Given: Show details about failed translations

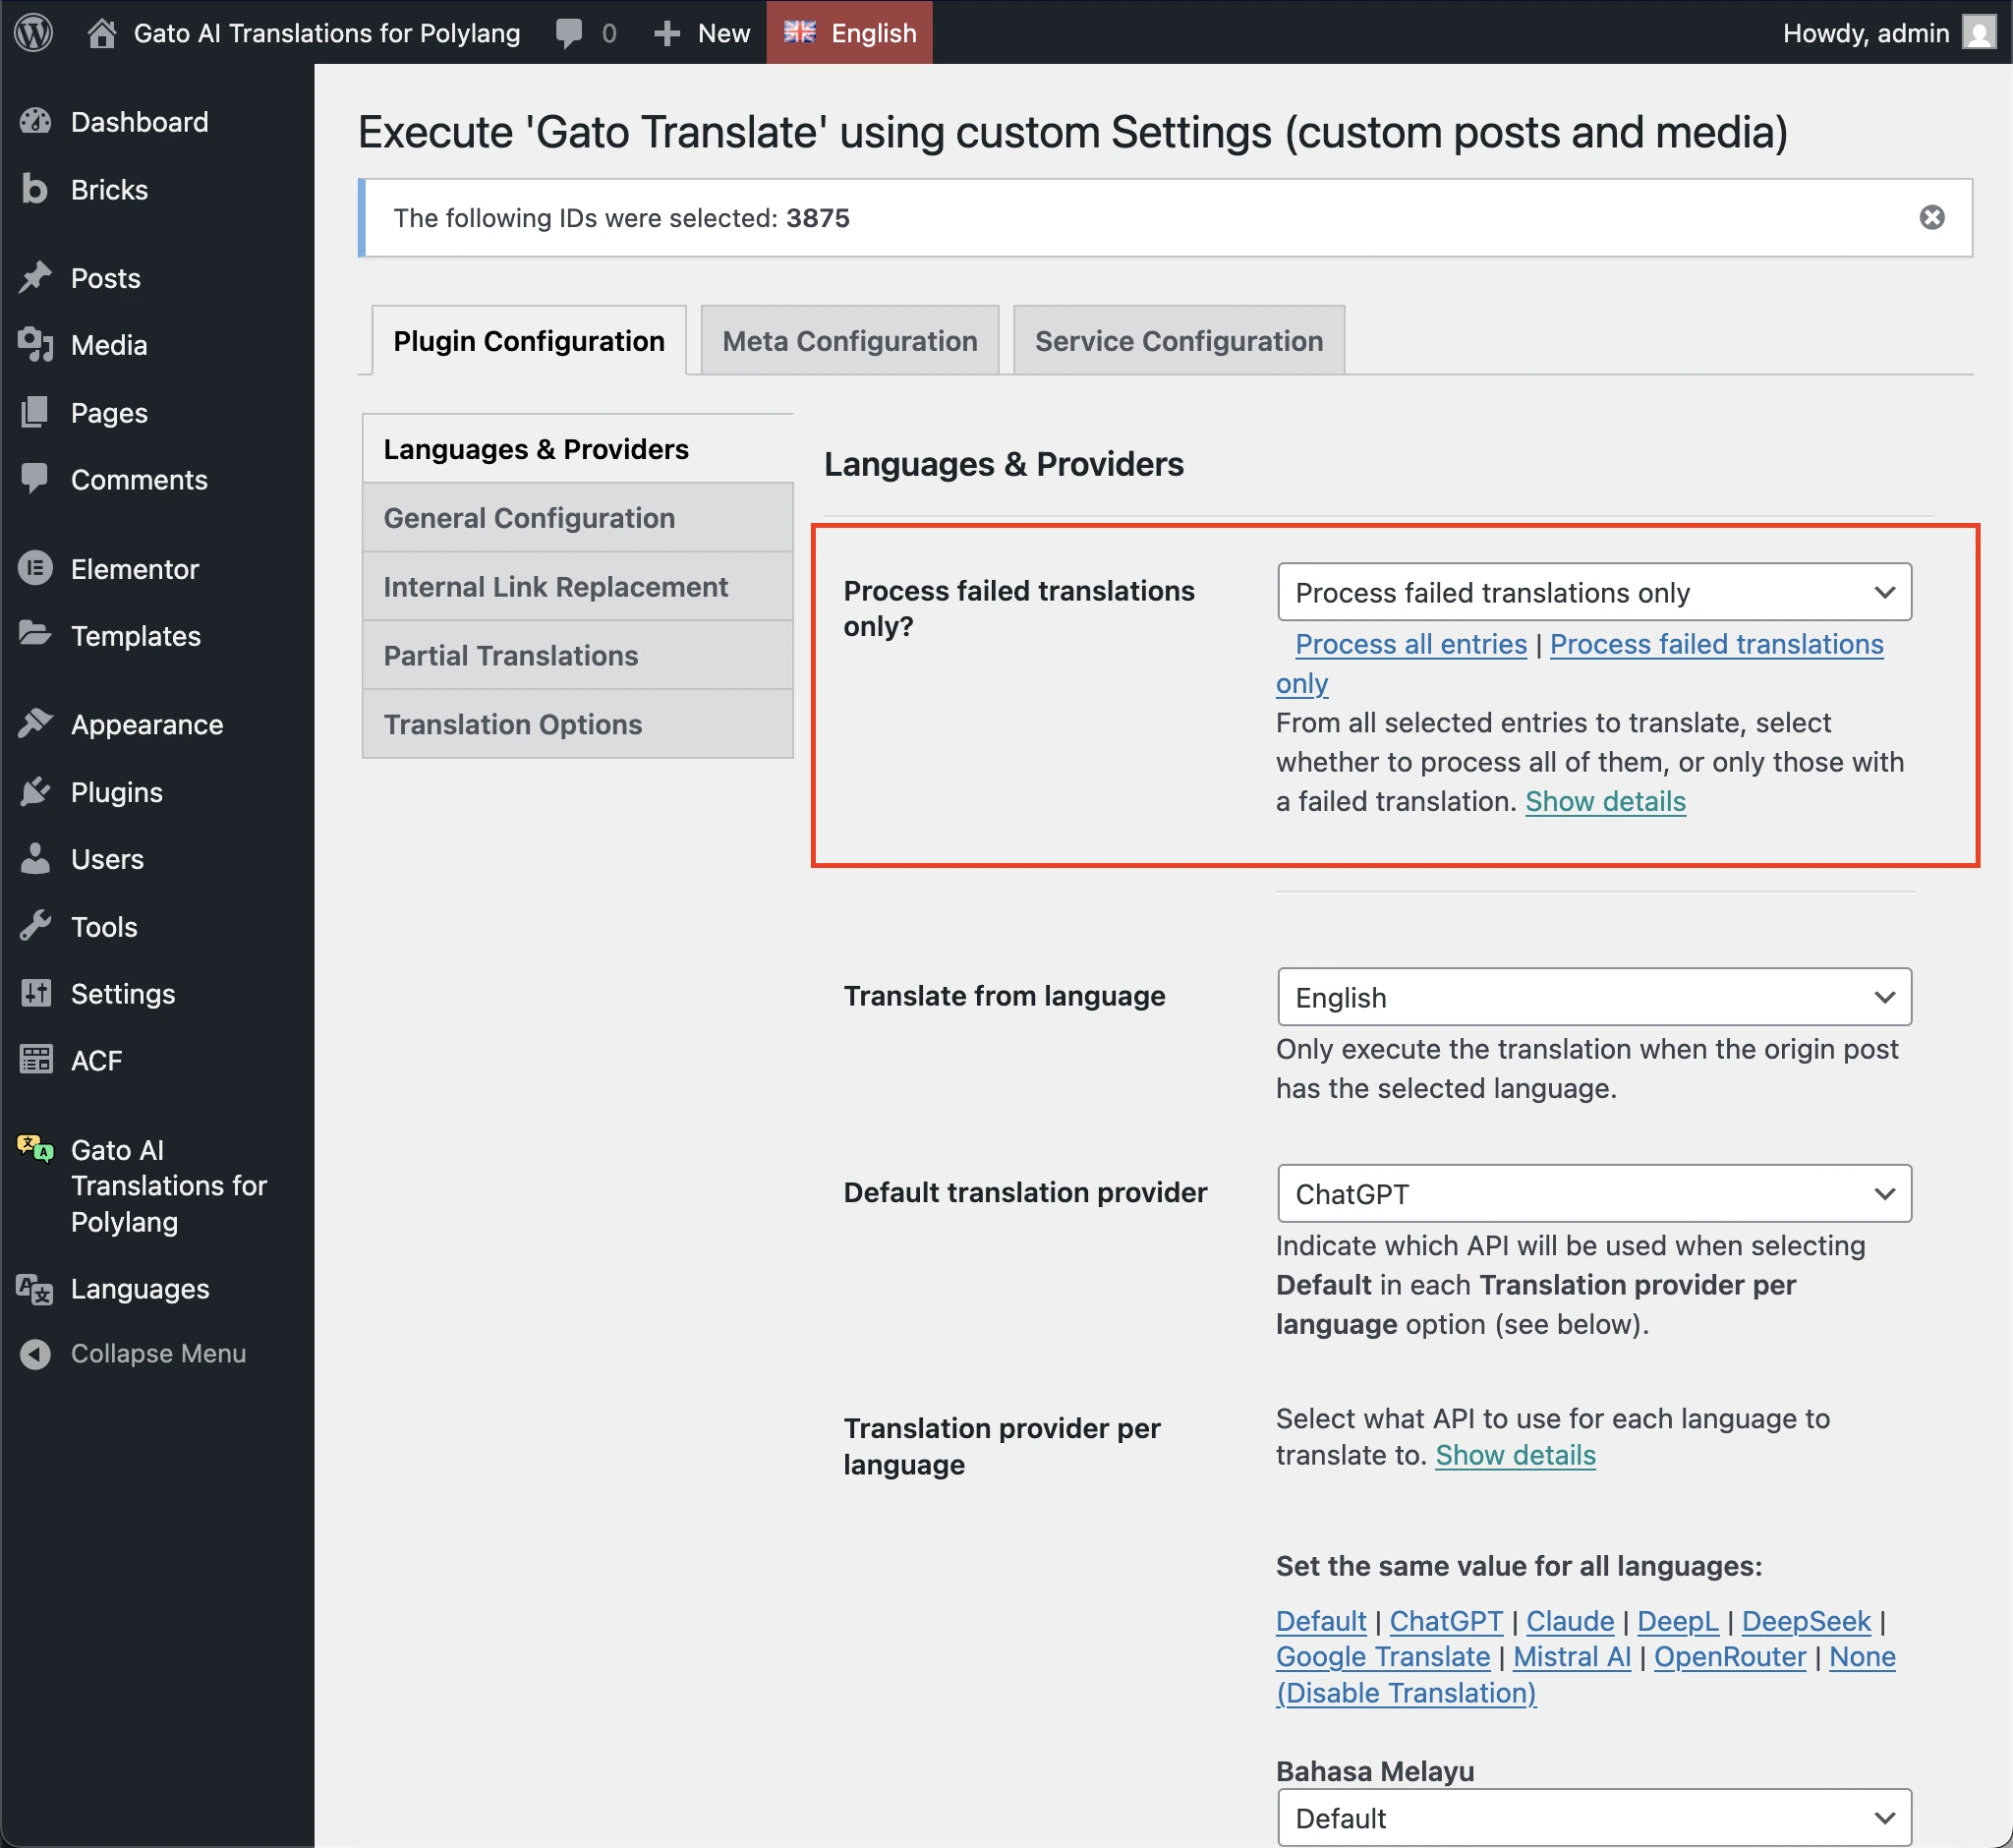Looking at the screenshot, I should [x=1604, y=800].
